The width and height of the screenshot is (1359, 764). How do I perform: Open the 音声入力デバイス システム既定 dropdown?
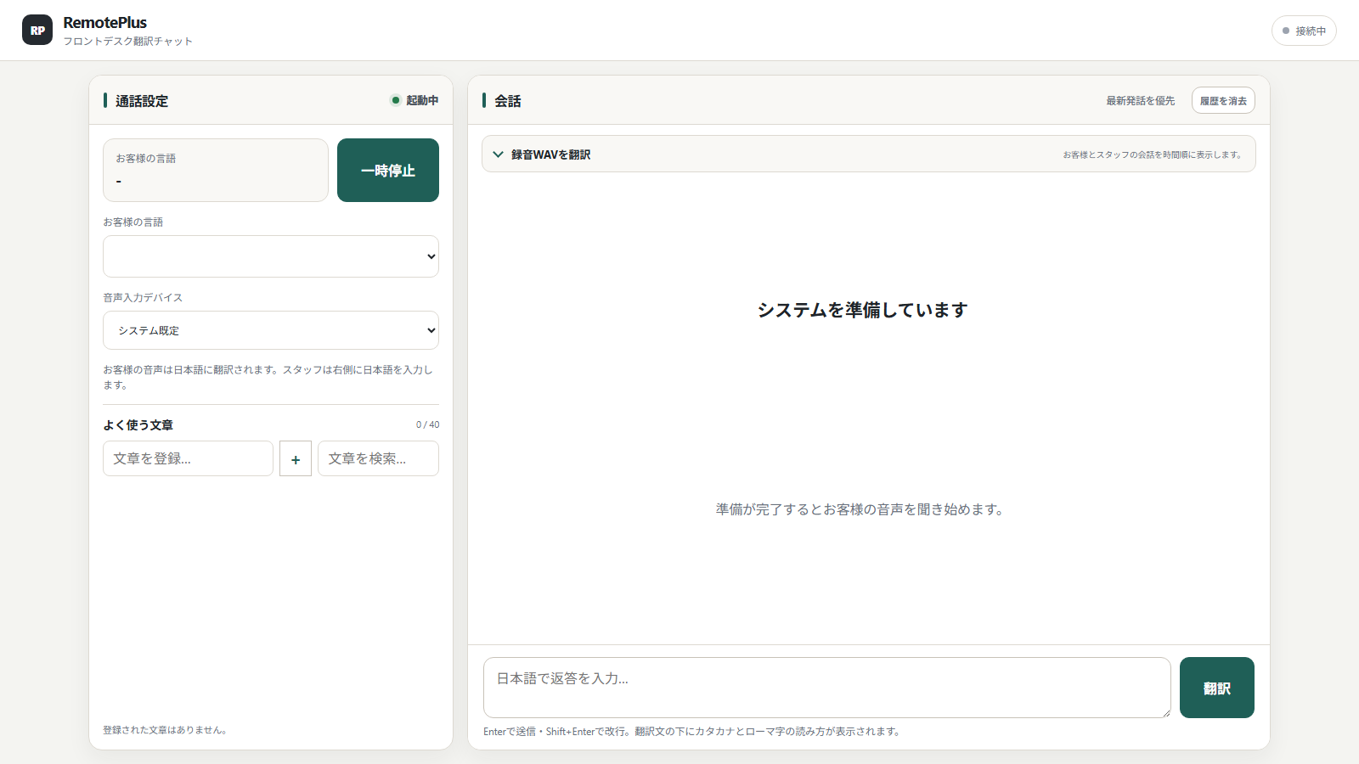pyautogui.click(x=271, y=330)
